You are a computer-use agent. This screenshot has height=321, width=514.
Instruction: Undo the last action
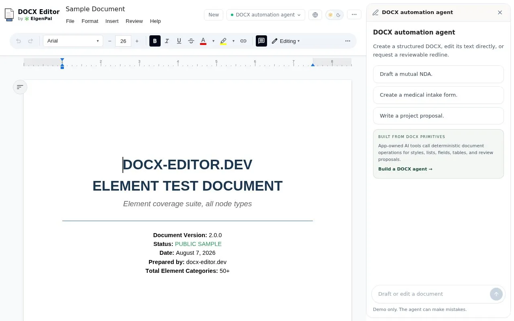tap(18, 41)
